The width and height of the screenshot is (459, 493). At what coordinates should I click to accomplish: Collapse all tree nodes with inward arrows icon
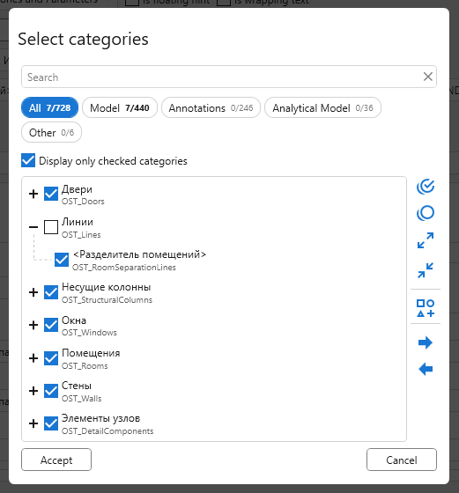pos(426,270)
